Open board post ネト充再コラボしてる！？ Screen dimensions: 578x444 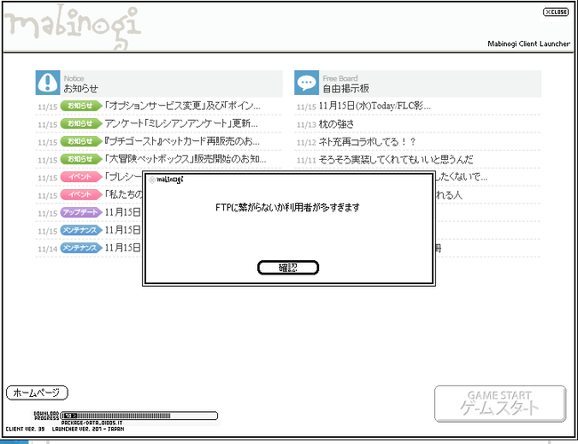367,142
